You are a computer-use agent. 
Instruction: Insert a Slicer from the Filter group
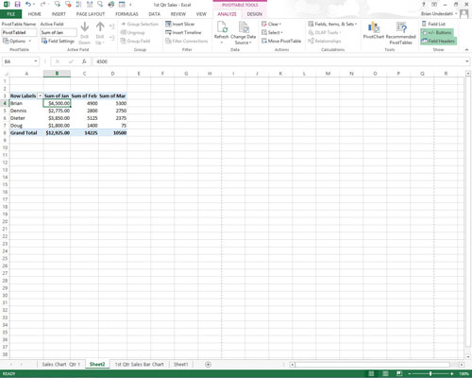tap(180, 24)
